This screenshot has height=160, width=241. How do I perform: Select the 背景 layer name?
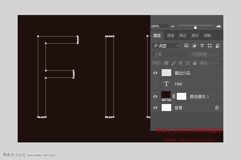(178, 108)
